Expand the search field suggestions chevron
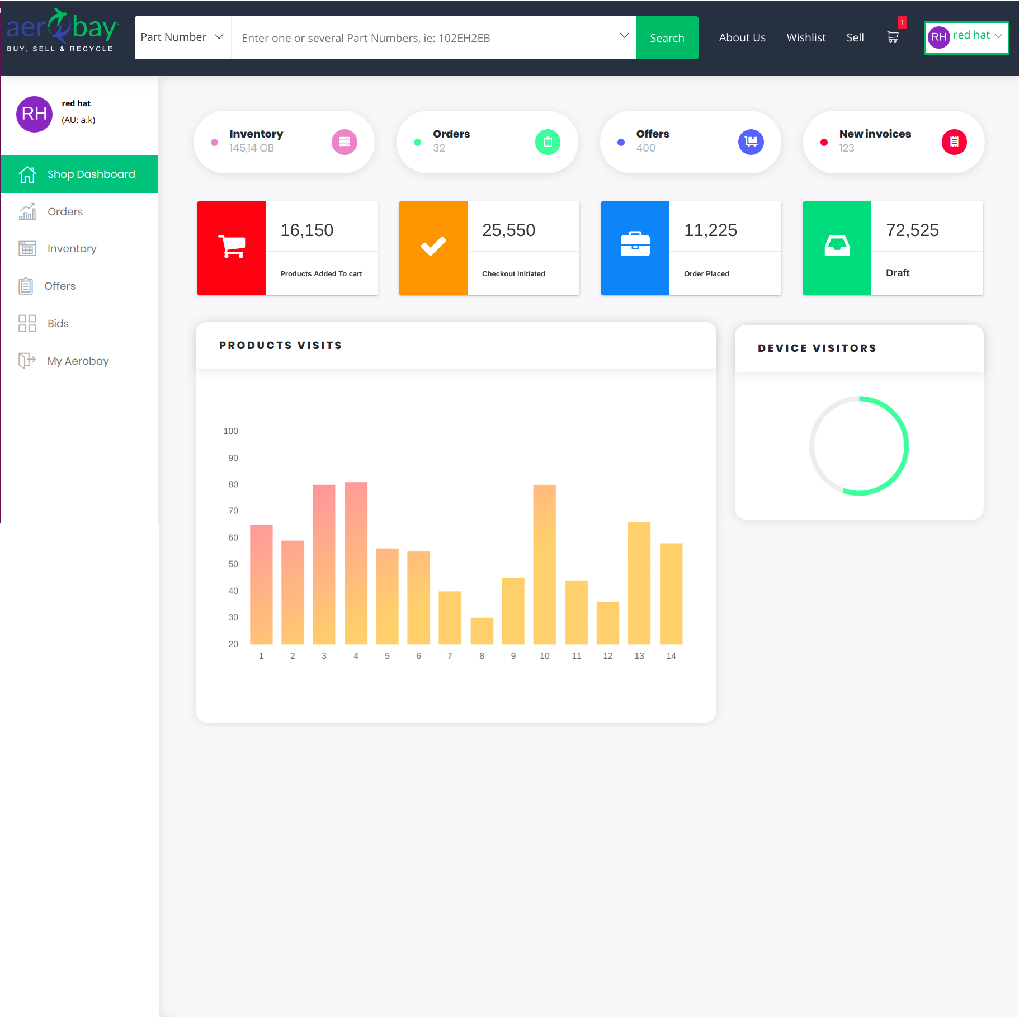 pos(624,36)
